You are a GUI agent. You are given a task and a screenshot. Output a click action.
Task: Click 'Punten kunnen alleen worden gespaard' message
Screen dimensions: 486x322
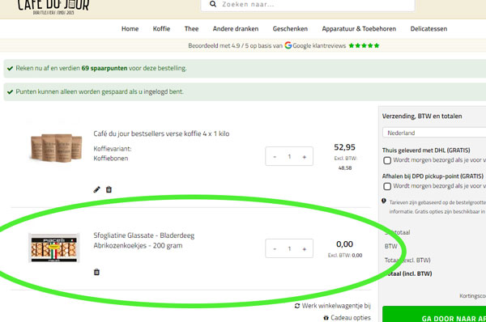[100, 91]
